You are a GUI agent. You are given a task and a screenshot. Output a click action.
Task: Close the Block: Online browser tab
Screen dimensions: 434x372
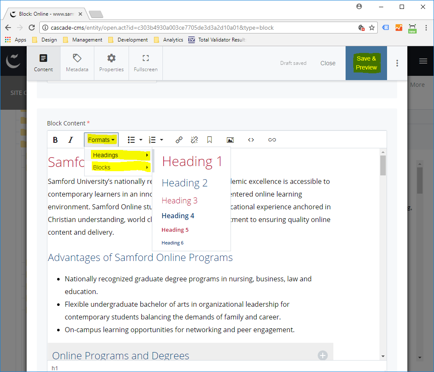coord(80,14)
